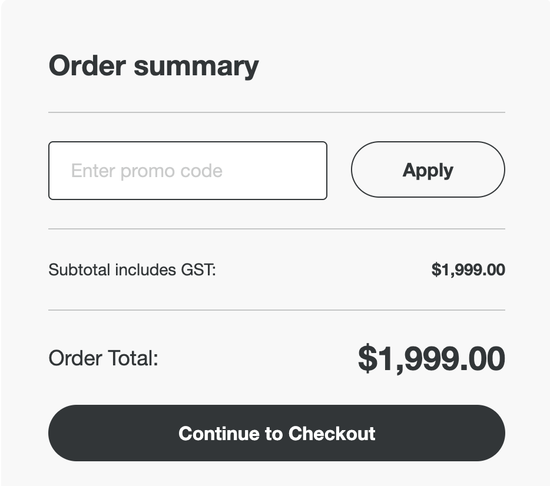Select the $1,999.00 subtotal amount
The height and width of the screenshot is (486, 550).
469,269
